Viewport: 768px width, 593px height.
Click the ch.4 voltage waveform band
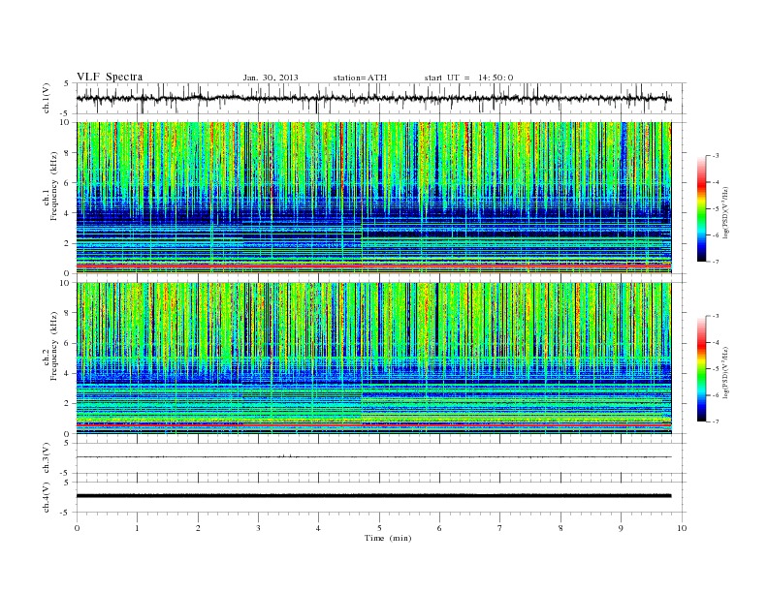click(x=373, y=496)
